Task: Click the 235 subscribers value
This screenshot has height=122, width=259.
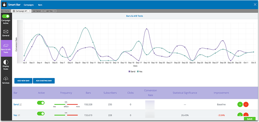Action: point(110,104)
